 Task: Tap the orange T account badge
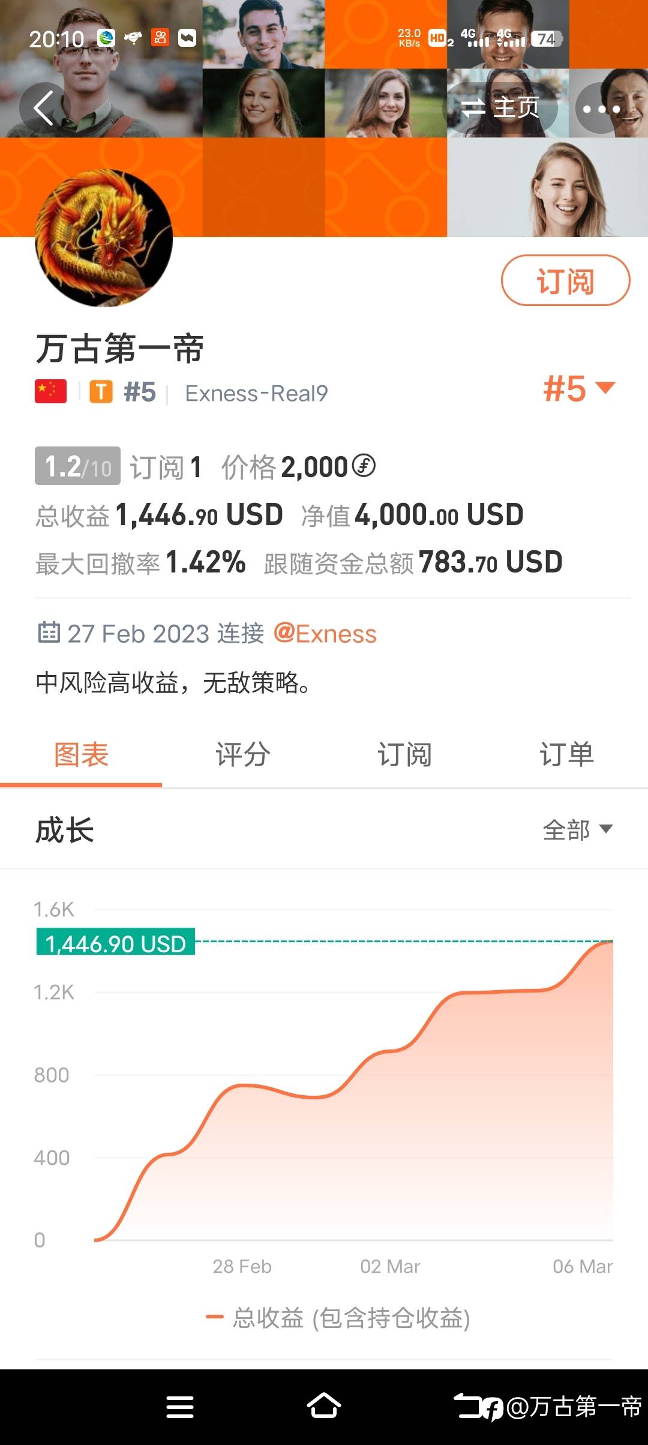[101, 392]
